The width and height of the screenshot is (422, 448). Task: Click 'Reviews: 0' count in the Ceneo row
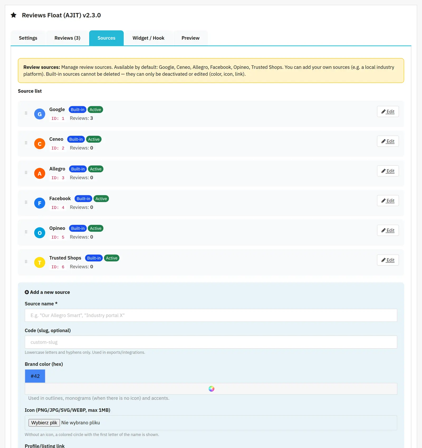[81, 148]
